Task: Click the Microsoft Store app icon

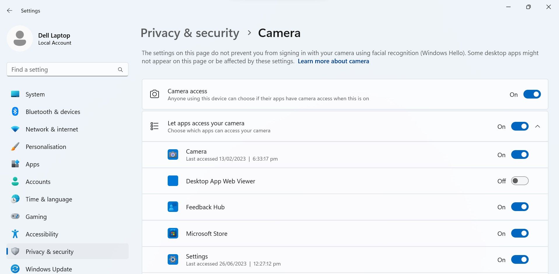Action: coord(173,233)
